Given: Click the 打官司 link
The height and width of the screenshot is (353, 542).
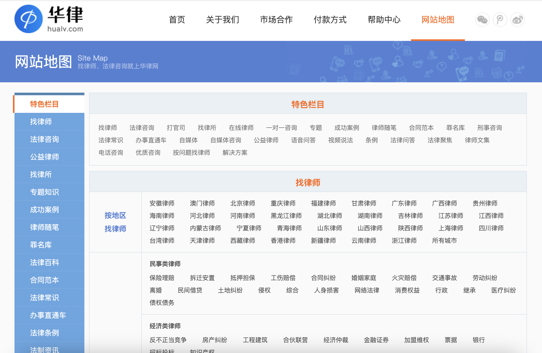Looking at the screenshot, I should tap(176, 128).
